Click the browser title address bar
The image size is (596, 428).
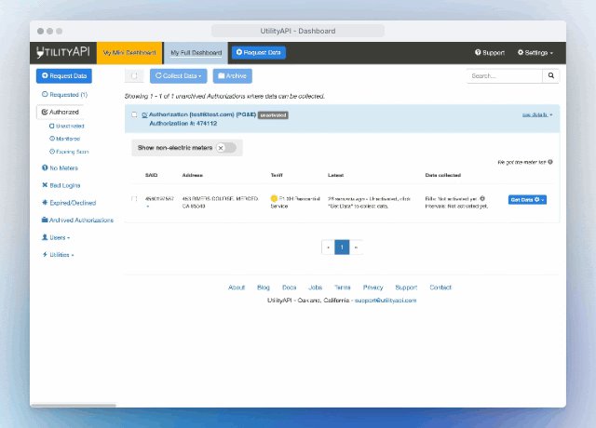[x=298, y=31]
